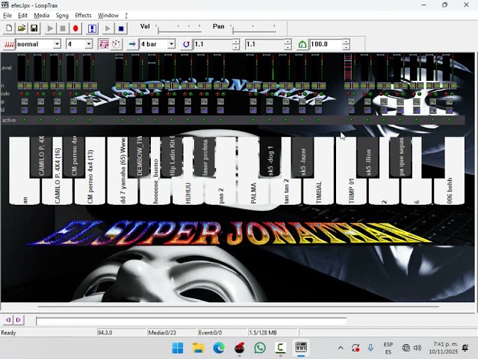Trigger the 'TRMP 01' white key
This screenshot has height=359, width=478.
pyautogui.click(x=351, y=191)
